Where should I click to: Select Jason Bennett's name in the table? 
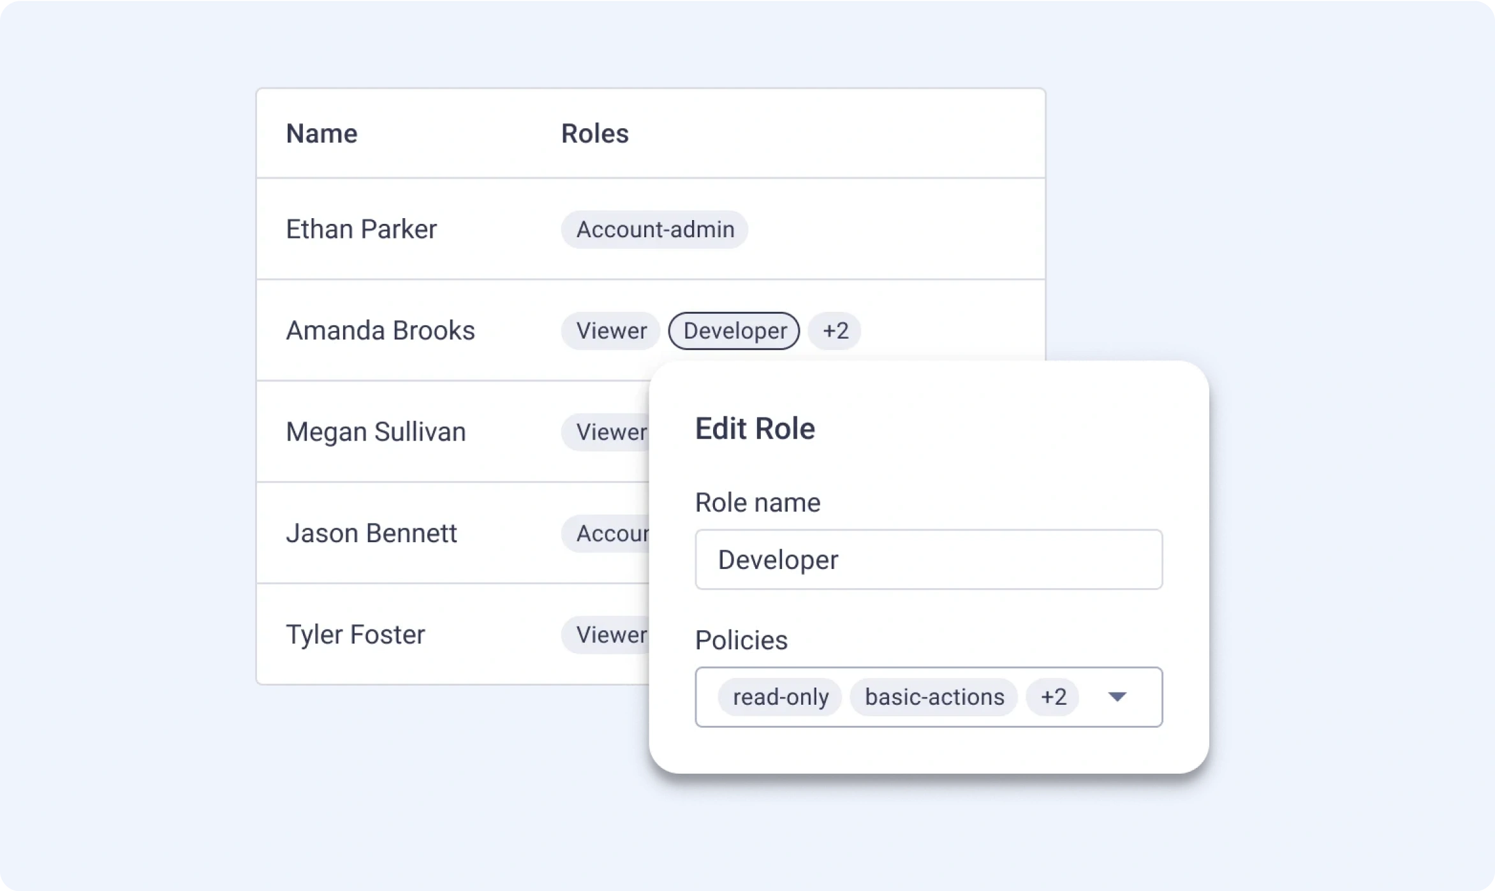pos(371,534)
